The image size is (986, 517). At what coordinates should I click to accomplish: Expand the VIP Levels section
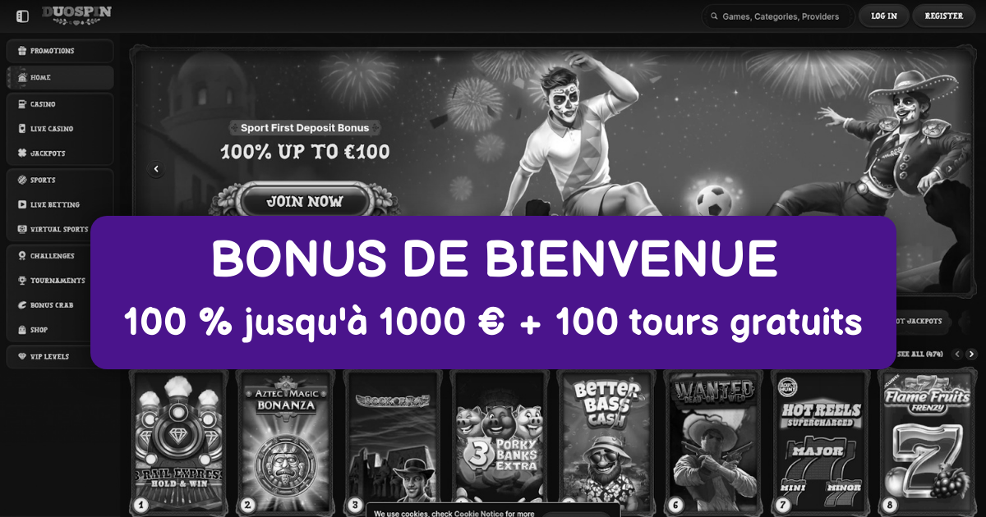pos(60,357)
